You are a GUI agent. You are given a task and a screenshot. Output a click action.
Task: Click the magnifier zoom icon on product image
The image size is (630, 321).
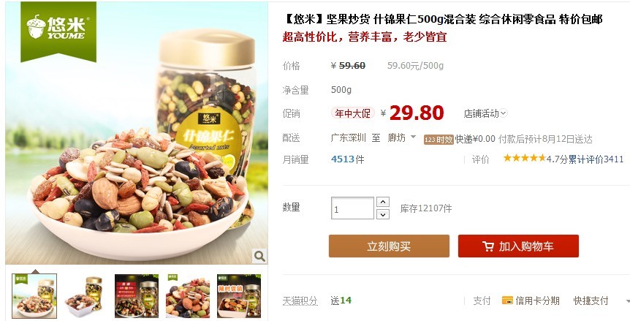[259, 256]
